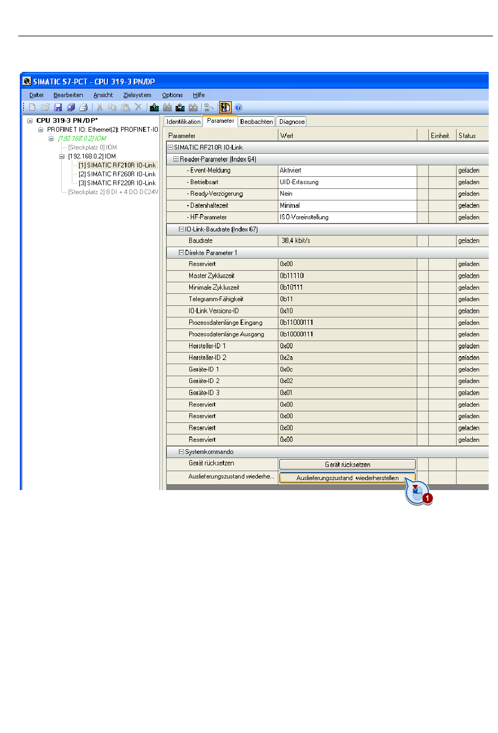Collapse the Direkte Parameter 1 section
The height and width of the screenshot is (733, 498).
[181, 252]
